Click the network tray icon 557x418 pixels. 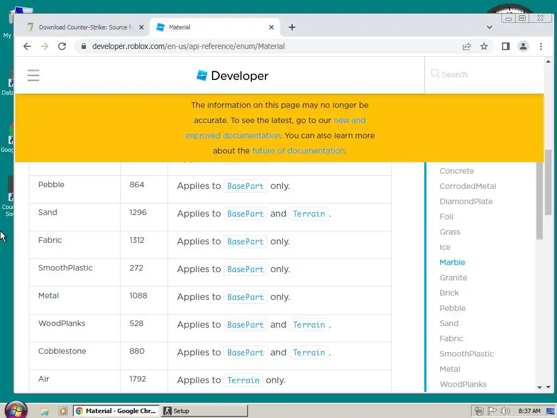(x=479, y=411)
